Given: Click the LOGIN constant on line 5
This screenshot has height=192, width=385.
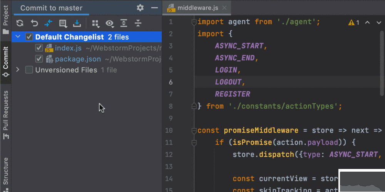Looking at the screenshot, I should [226, 70].
